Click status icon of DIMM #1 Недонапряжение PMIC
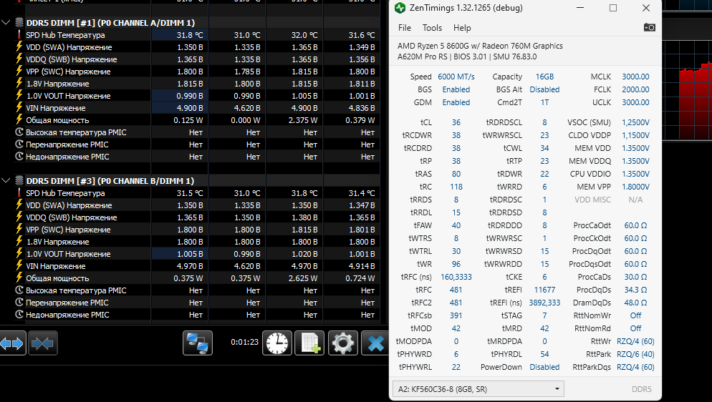This screenshot has width=712, height=402. click(19, 157)
